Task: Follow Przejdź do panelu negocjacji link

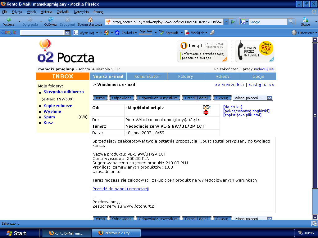Action: click(120, 189)
